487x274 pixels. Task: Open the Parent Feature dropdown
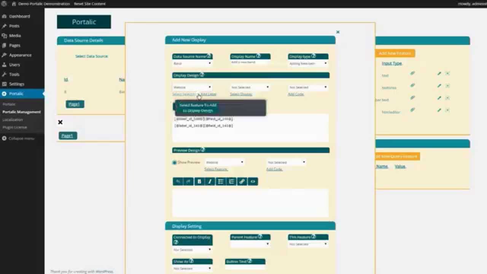click(250, 244)
